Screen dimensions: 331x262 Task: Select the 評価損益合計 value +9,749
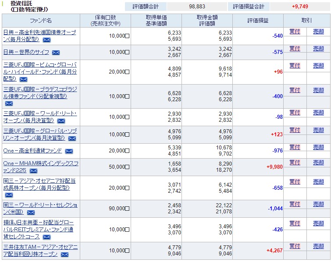(300, 7)
